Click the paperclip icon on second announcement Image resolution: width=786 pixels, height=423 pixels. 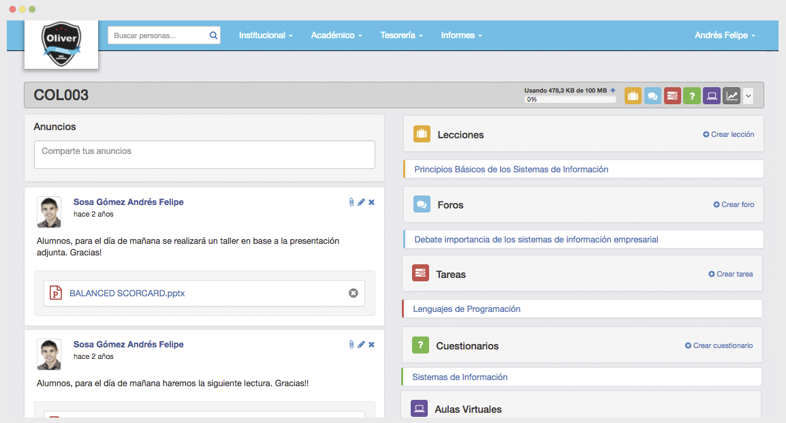351,344
